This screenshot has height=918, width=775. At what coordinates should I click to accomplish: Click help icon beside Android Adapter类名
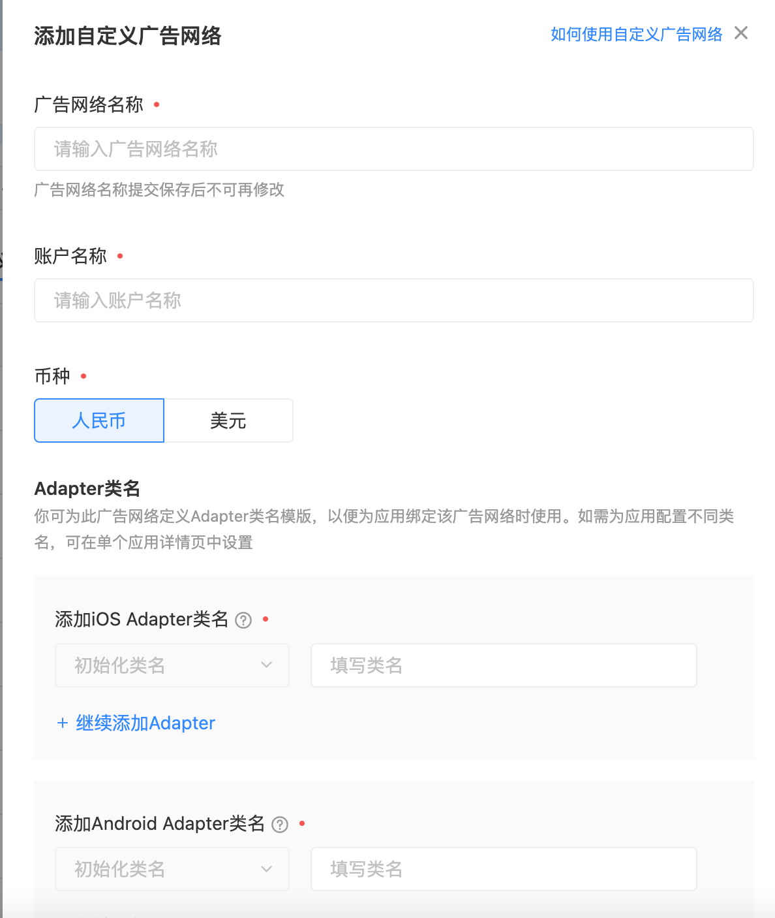point(280,825)
